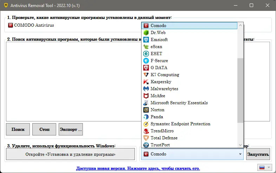Click the Norton yellow checkmark icon
276x173 pixels.
pos(146,110)
